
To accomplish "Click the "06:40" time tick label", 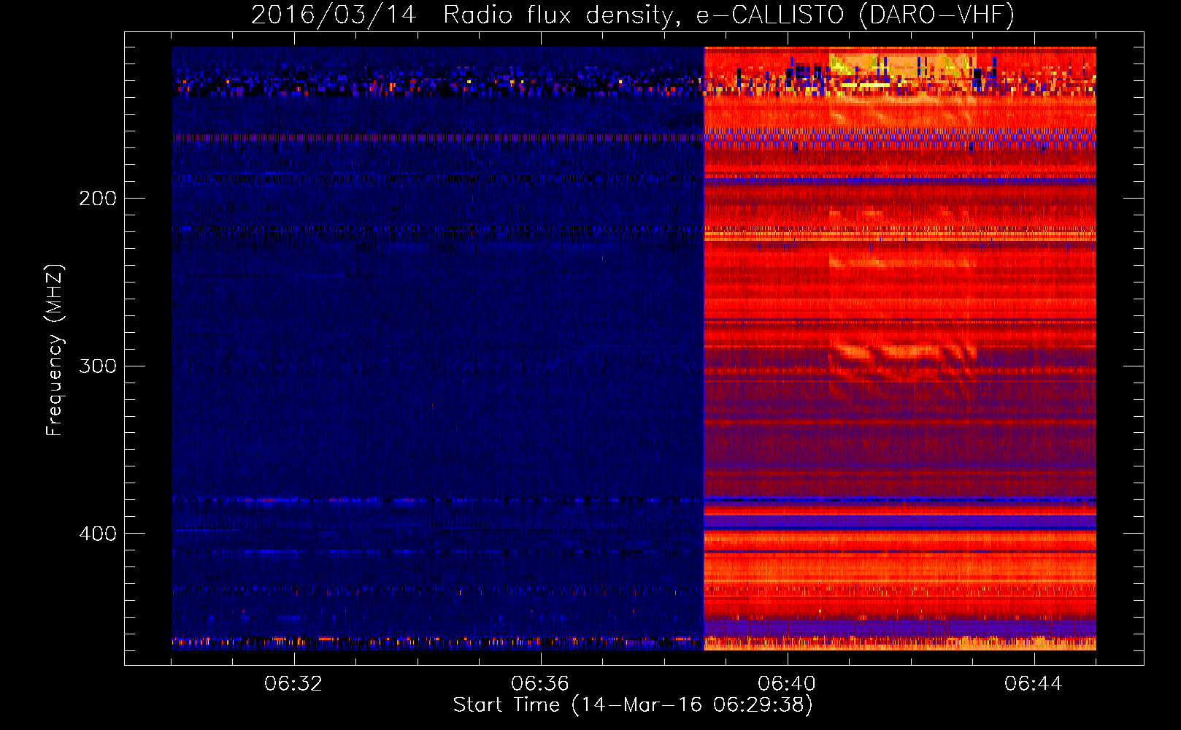I will click(x=787, y=684).
